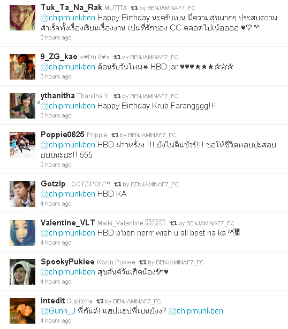
Task: Open @chipmunkben mention at end of intedit tweet
Action: [x=195, y=311]
